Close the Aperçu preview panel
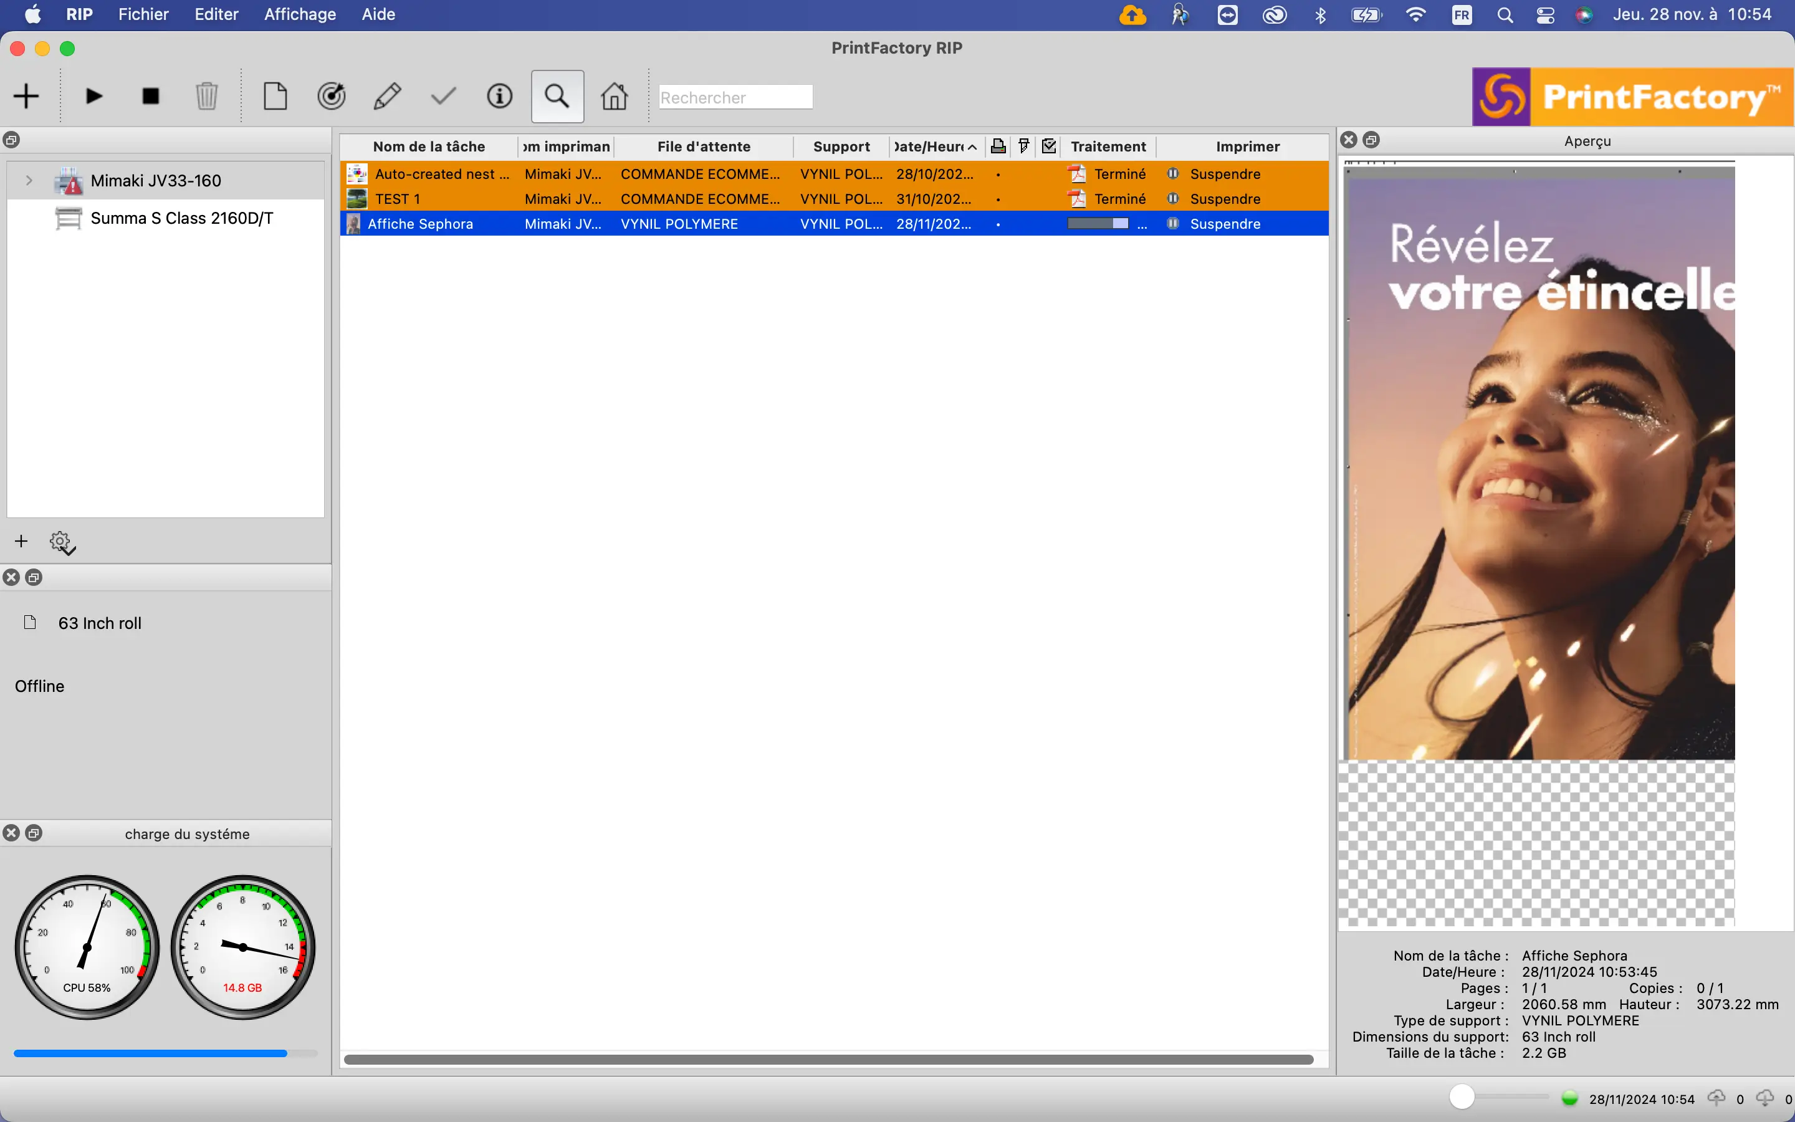 (1349, 140)
